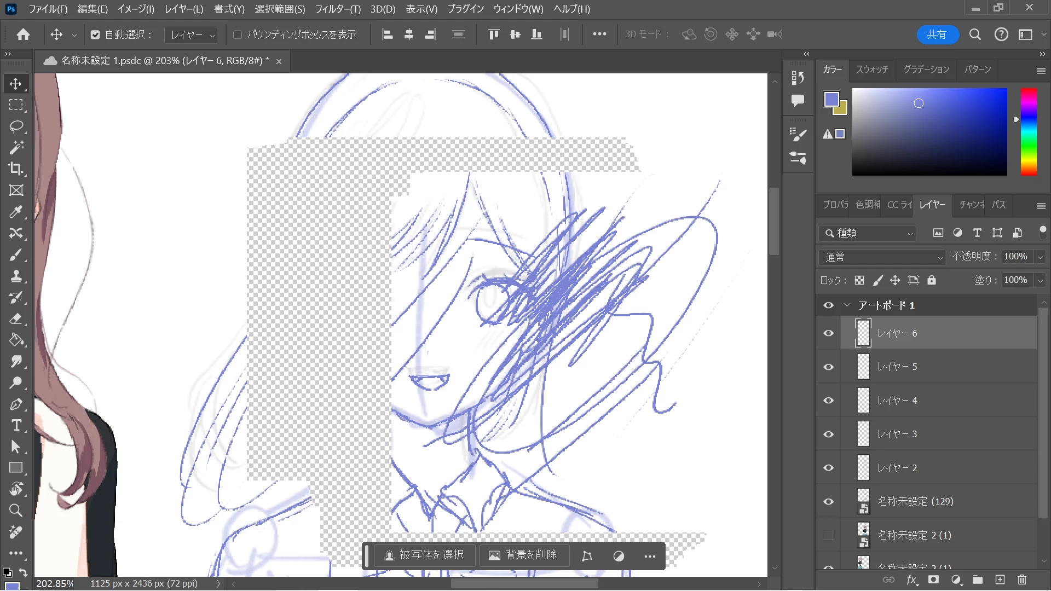
Task: Collapse the アートボード 1 group
Action: 847,305
